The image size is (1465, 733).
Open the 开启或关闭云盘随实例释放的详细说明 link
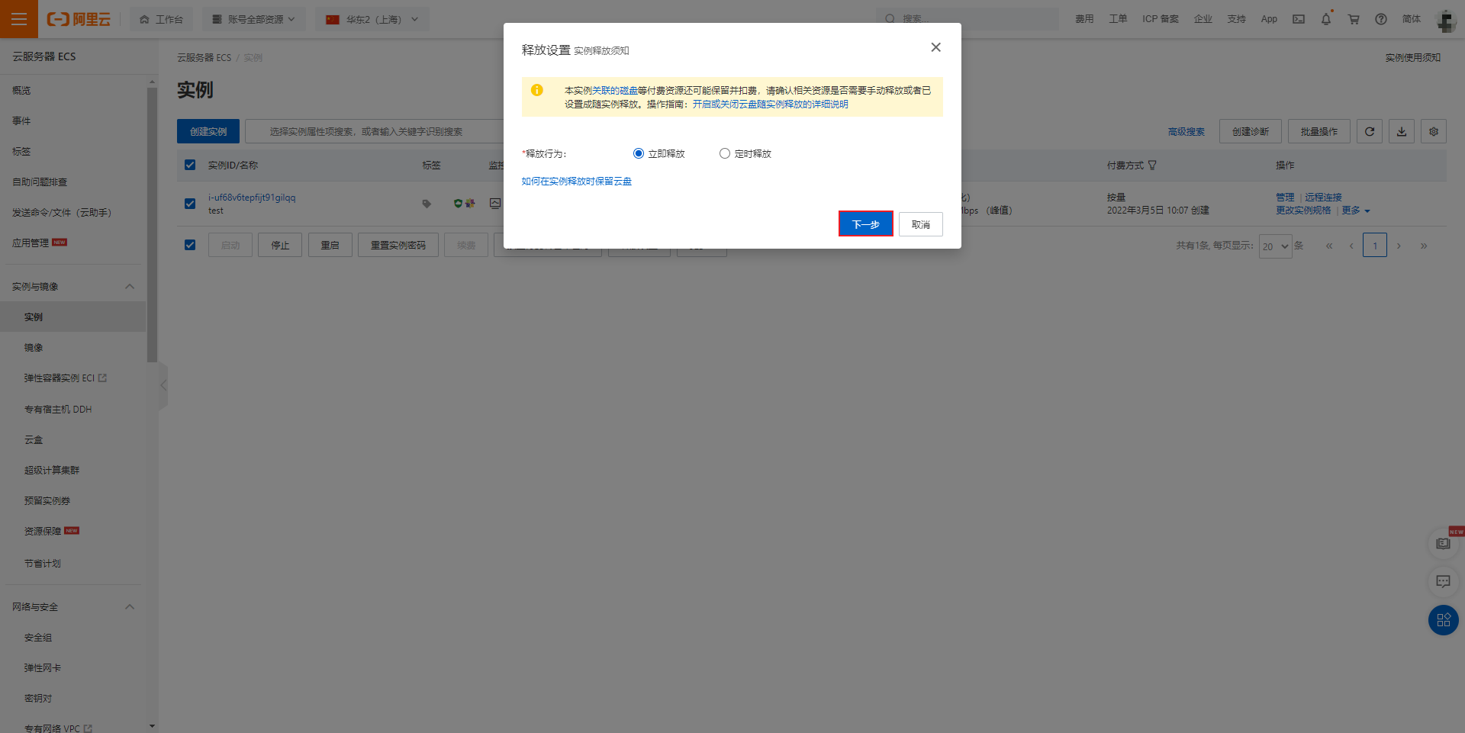tap(770, 104)
